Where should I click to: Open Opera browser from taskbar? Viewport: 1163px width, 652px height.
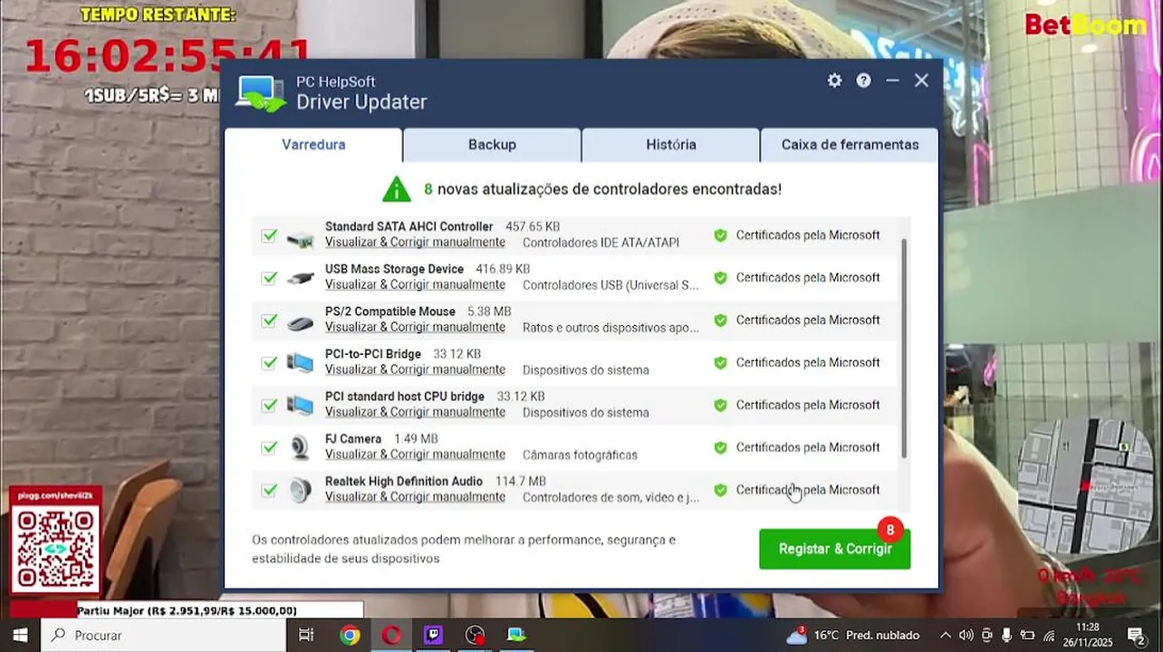pyautogui.click(x=391, y=635)
